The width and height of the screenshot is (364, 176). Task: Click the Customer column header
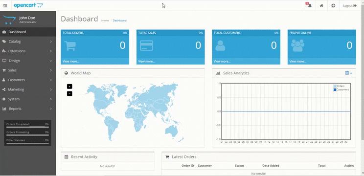205,166
